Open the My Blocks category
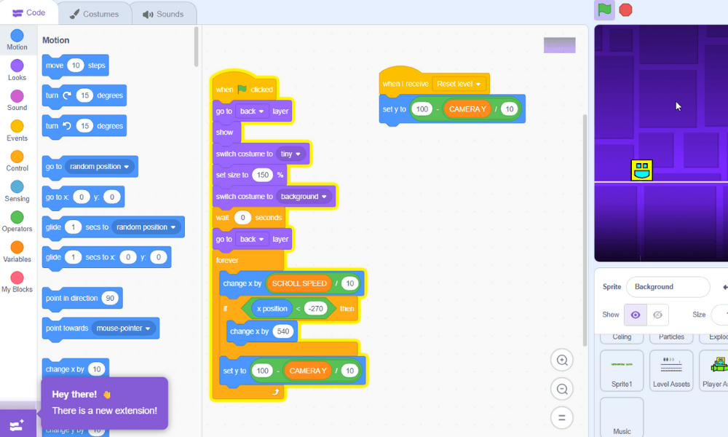728x437 pixels. 17,278
